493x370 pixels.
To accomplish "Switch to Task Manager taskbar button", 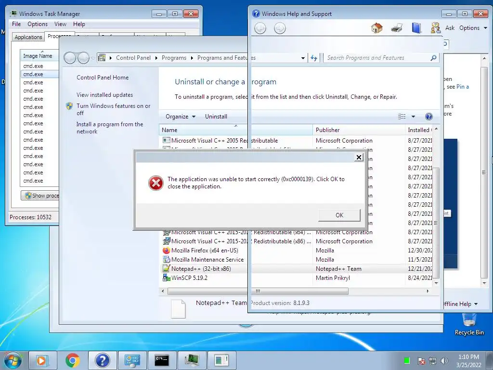I will point(192,360).
